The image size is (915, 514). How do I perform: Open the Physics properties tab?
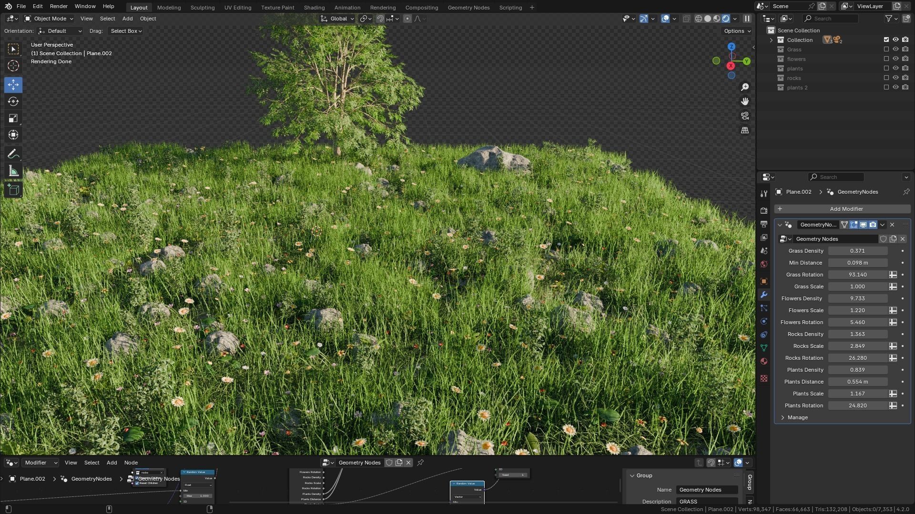[x=764, y=321]
